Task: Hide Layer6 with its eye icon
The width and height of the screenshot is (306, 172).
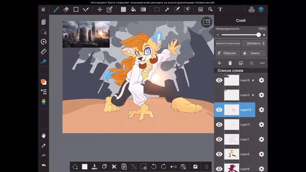Action: [x=219, y=169]
